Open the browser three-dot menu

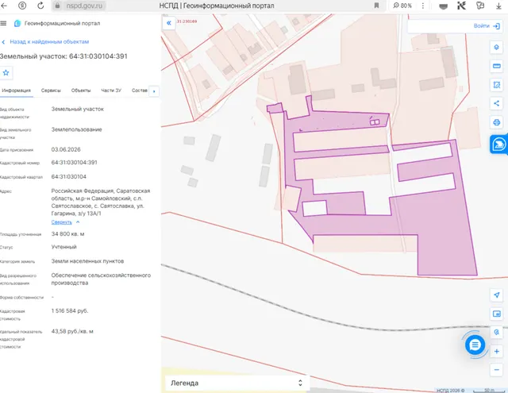click(423, 6)
